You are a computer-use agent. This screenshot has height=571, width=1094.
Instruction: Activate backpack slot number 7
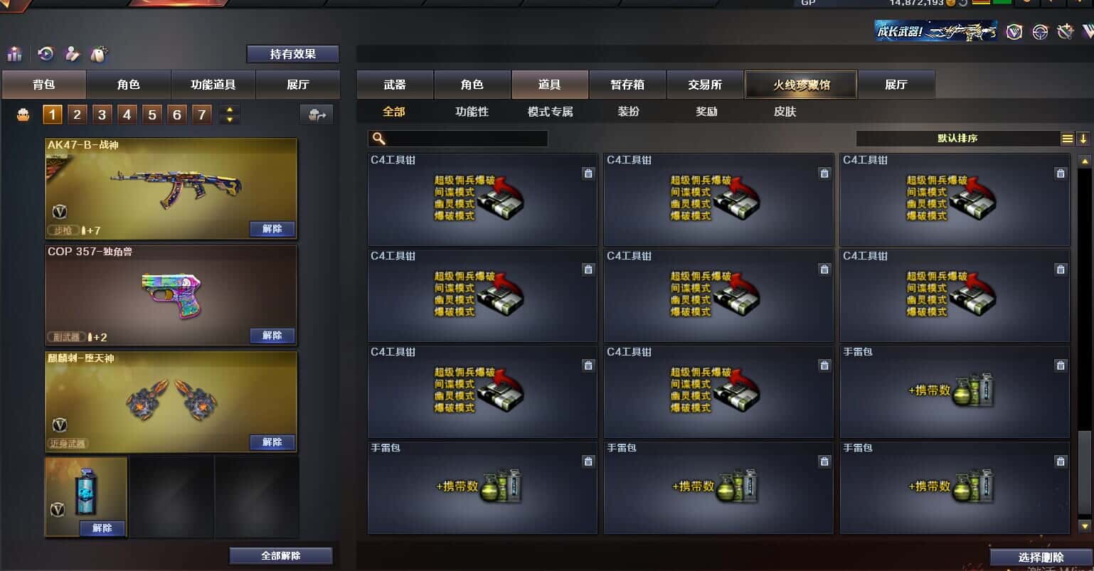pos(202,114)
